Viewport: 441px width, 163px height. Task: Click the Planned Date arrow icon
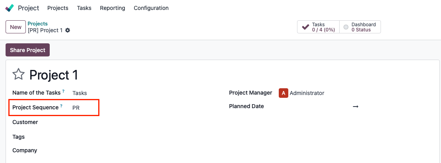tap(356, 107)
